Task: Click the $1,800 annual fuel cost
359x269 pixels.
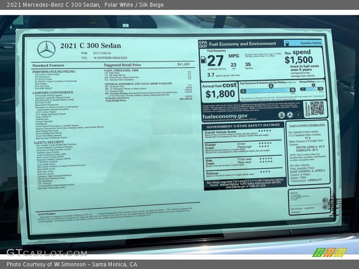Action: (x=220, y=94)
